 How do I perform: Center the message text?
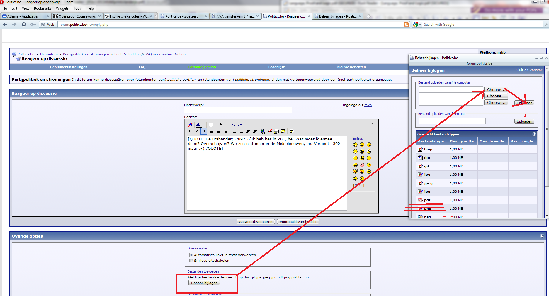click(219, 131)
